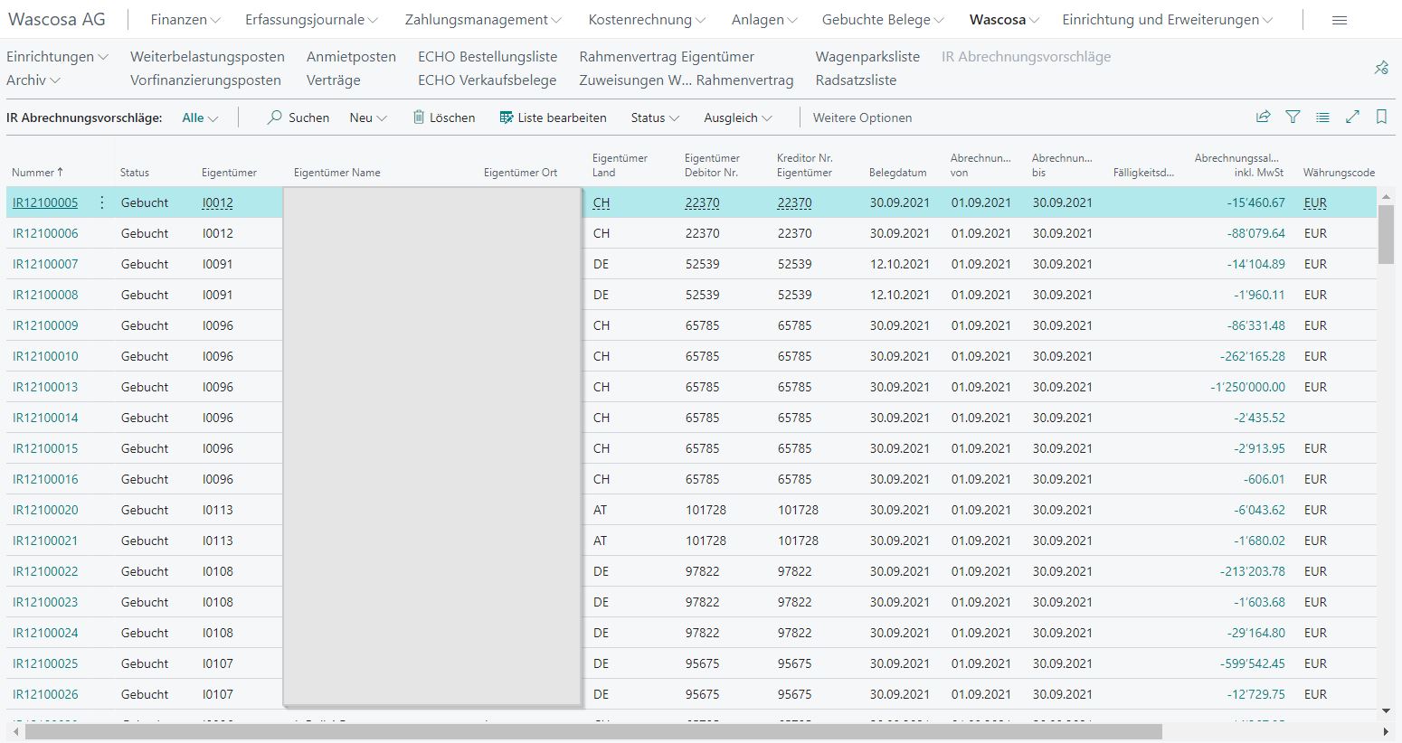Screen dimensions: 1402x743
Task: Expand the Finanzen menu
Action: tap(185, 20)
